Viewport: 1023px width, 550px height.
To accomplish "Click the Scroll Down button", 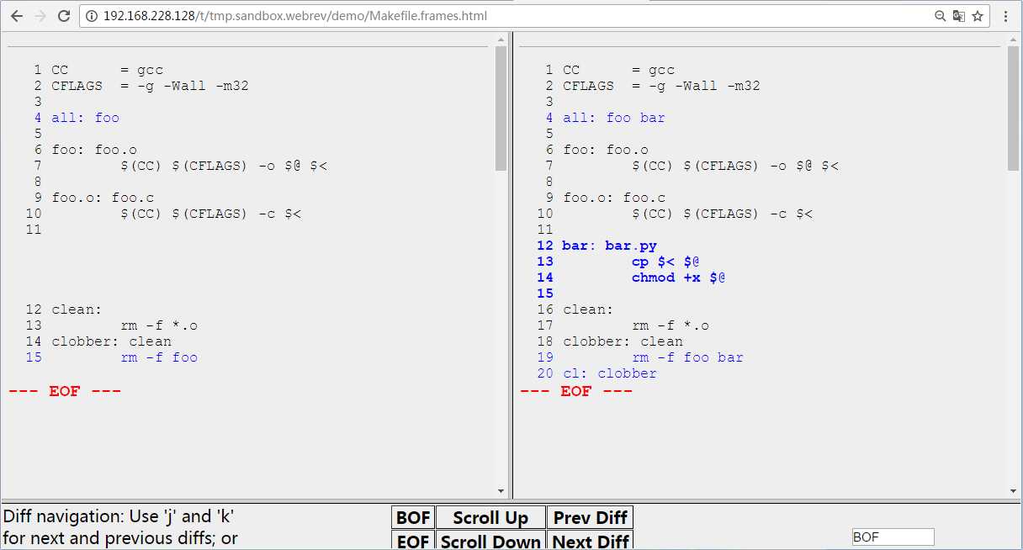I will pos(490,541).
